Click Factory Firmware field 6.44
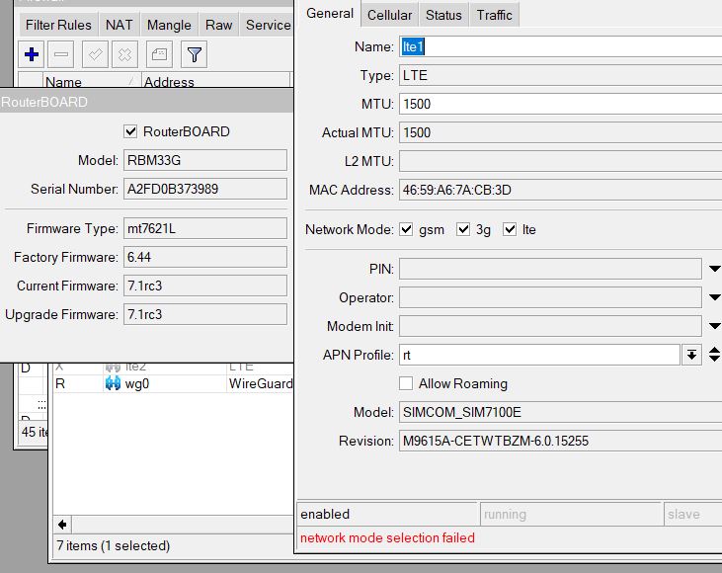Image resolution: width=722 pixels, height=573 pixels. [205, 257]
